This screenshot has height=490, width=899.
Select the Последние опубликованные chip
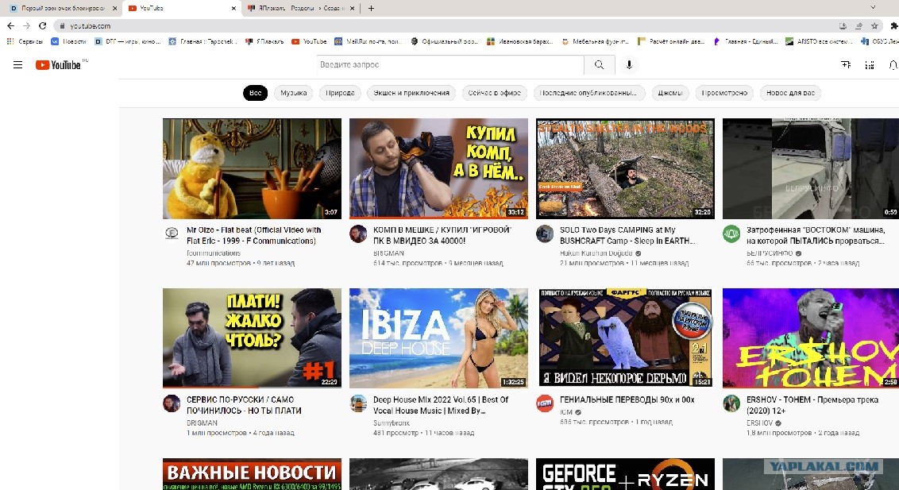588,93
